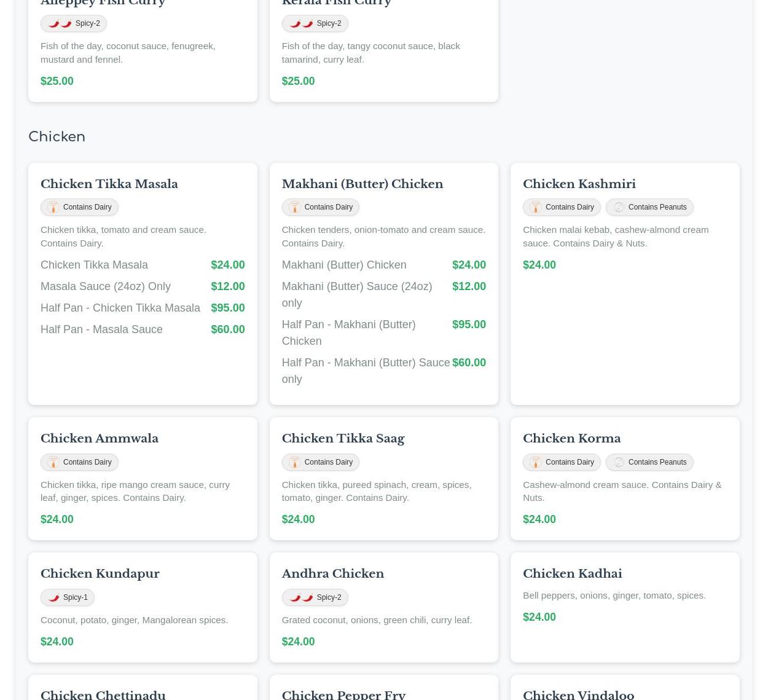Screen dimensions: 768x700
Task: Select Andhra Chicken menu item
Action: coord(332,573)
